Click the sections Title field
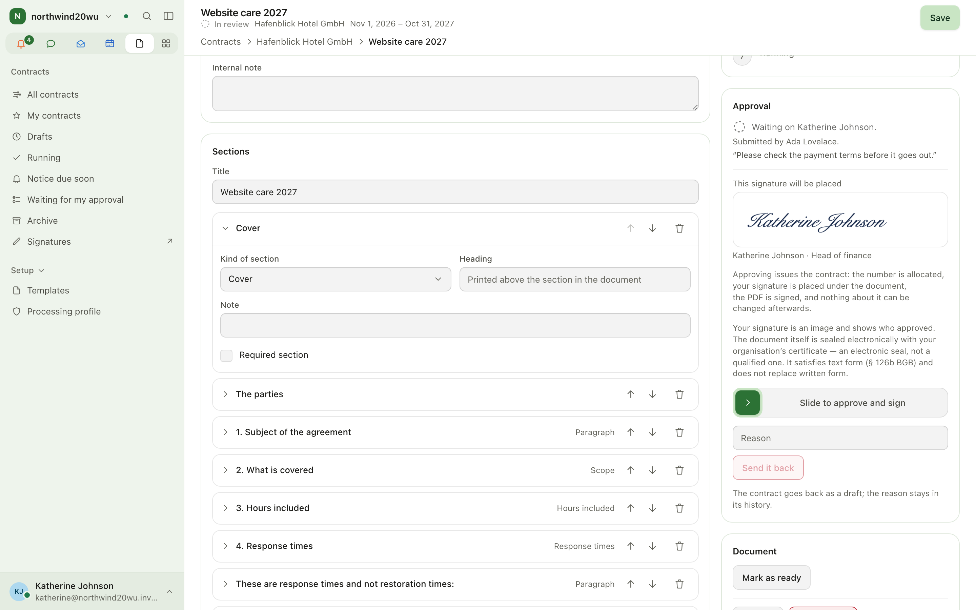This screenshot has height=610, width=976. click(455, 192)
